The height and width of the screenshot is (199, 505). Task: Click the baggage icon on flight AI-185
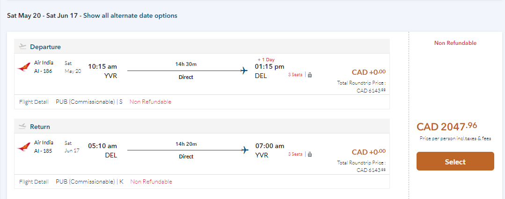click(x=310, y=154)
